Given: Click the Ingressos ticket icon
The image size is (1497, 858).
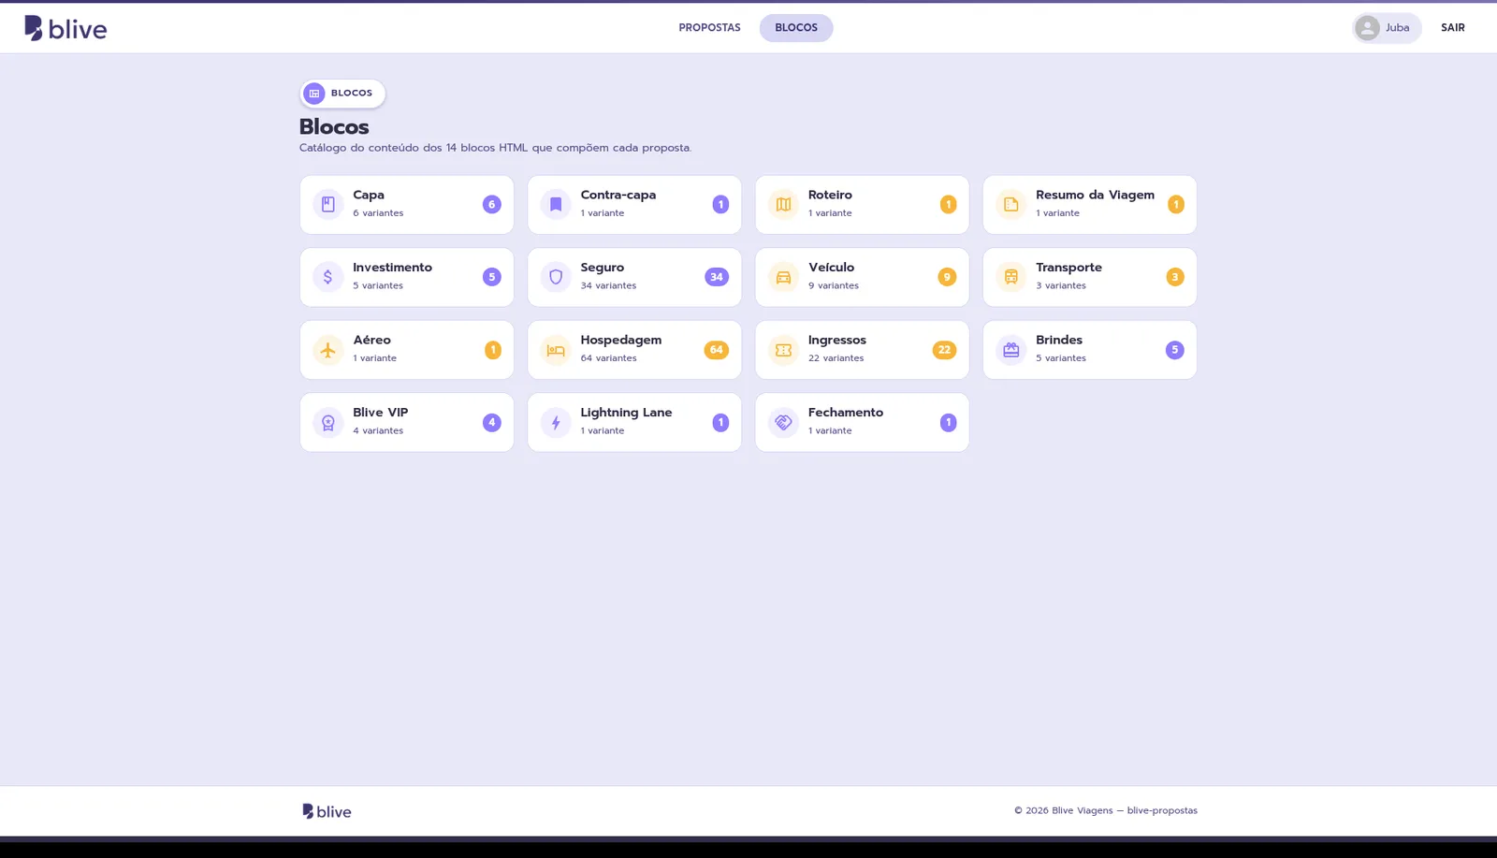Looking at the screenshot, I should click(x=783, y=350).
